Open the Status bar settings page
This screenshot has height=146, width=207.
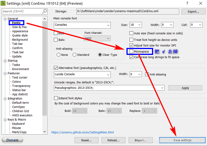coord(19,90)
